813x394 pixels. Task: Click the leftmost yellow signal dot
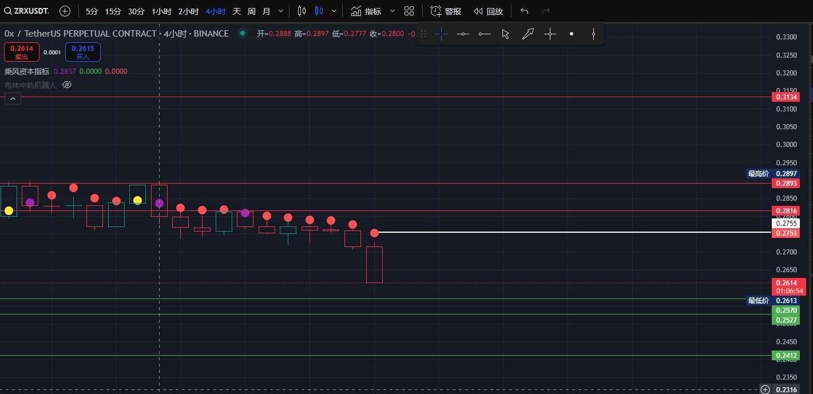[x=9, y=211]
